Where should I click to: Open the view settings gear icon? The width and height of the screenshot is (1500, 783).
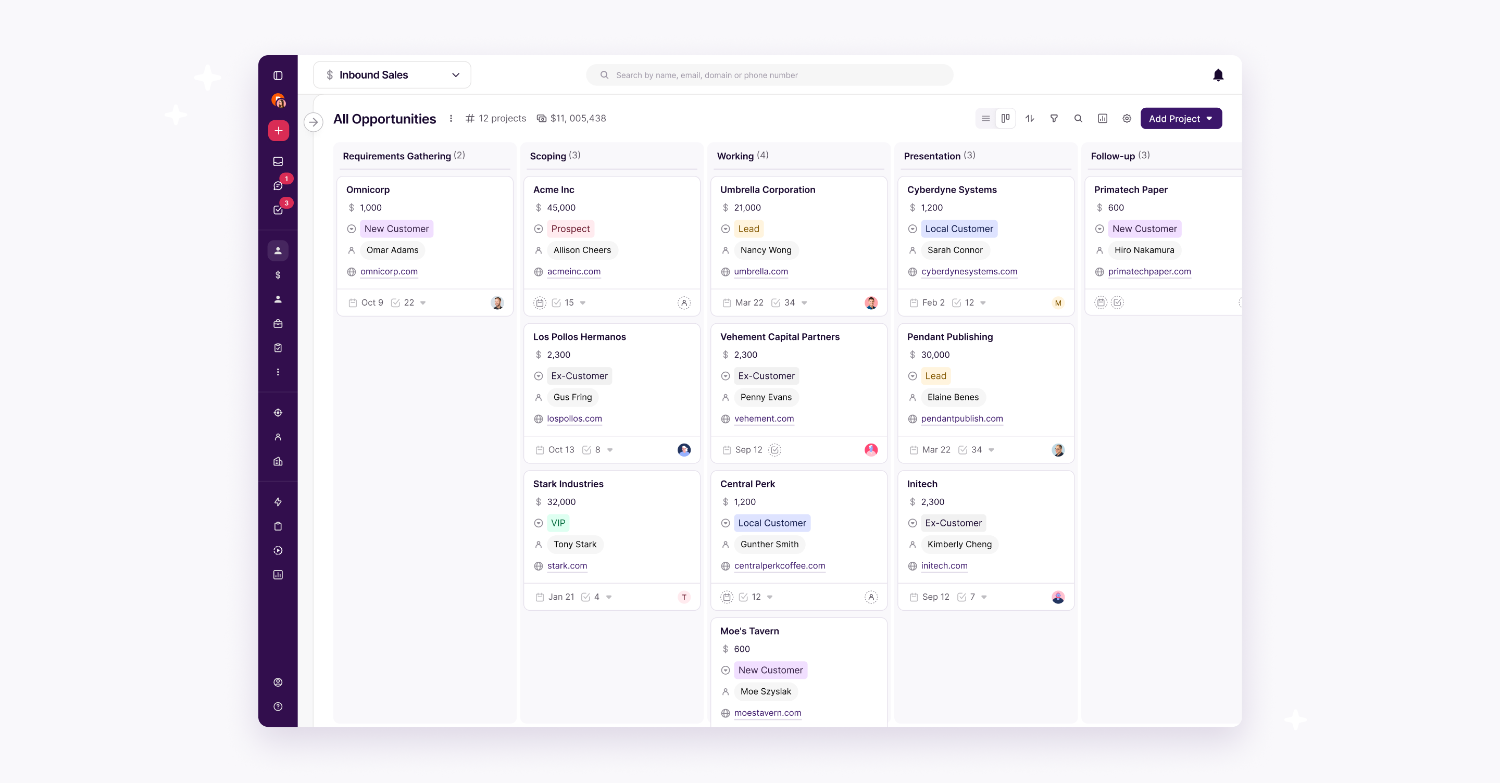point(1127,118)
